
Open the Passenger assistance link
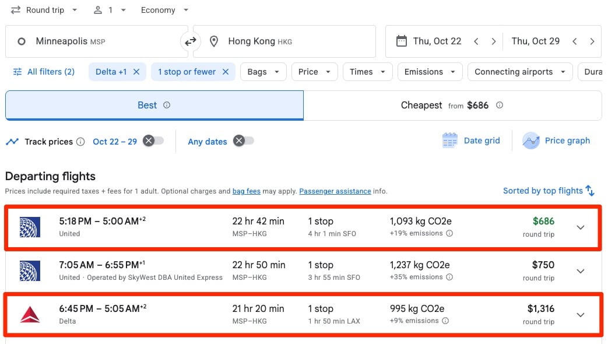point(335,191)
